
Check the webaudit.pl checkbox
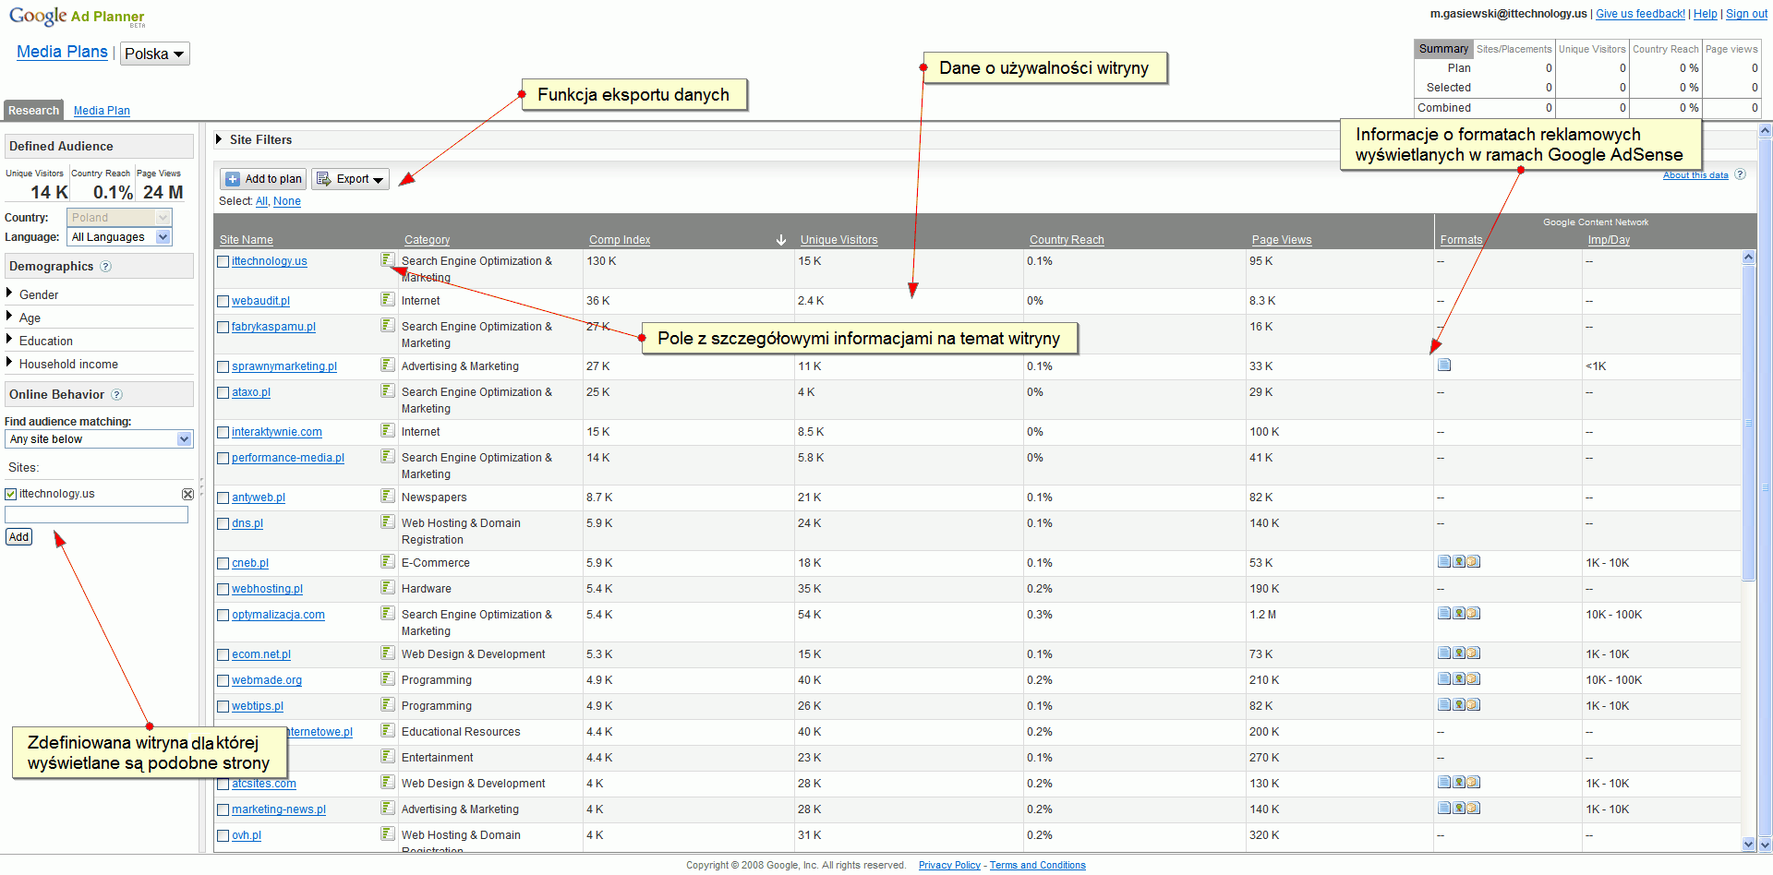tap(223, 301)
